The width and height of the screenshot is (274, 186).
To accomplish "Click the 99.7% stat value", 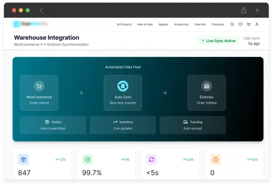I will (x=92, y=173).
